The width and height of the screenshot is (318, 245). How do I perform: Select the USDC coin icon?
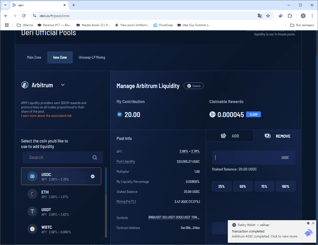point(32,176)
